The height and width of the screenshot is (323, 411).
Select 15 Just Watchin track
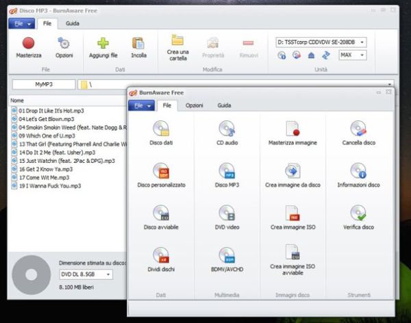(x=63, y=161)
